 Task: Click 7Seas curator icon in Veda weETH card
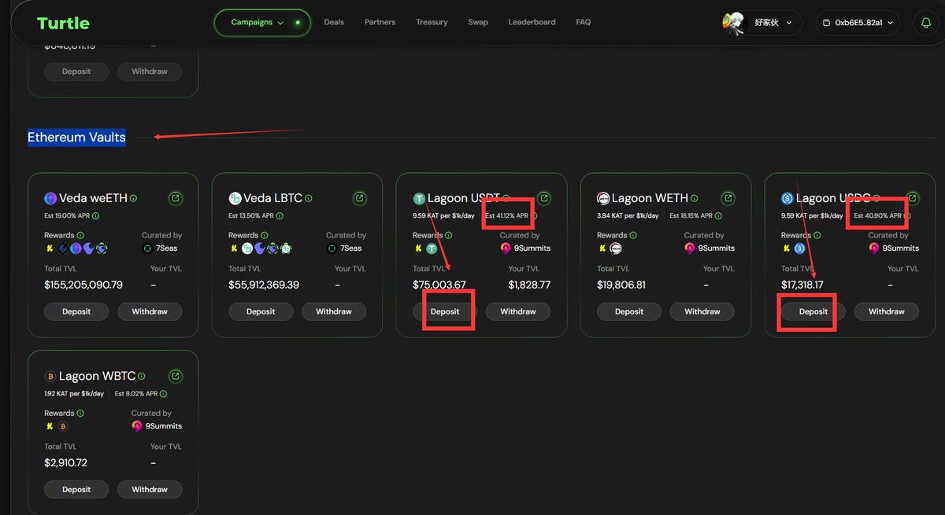tap(147, 248)
